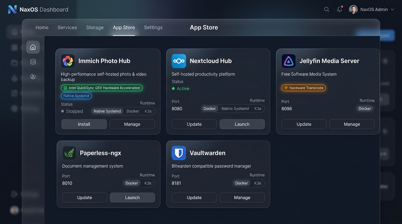
Task: Expand the NaxOS Admin account chevron
Action: click(392, 10)
